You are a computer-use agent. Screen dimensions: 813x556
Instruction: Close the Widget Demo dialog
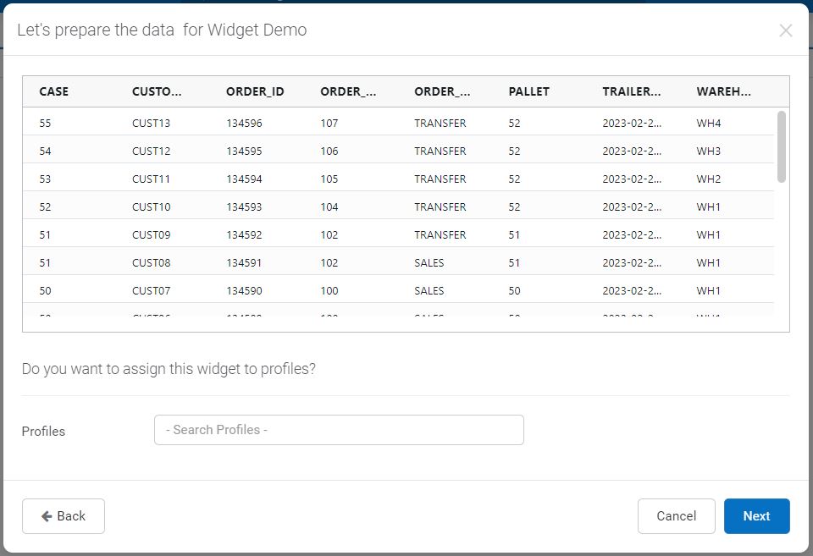click(785, 30)
